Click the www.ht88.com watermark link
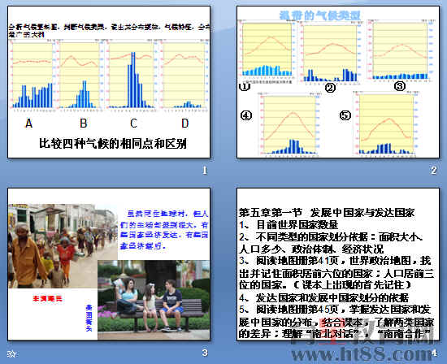Screen dimensions: 447x364 tap(362, 354)
